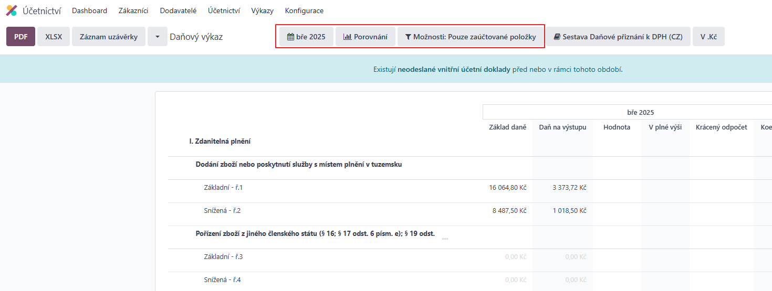Export report with PDF button

point(21,37)
